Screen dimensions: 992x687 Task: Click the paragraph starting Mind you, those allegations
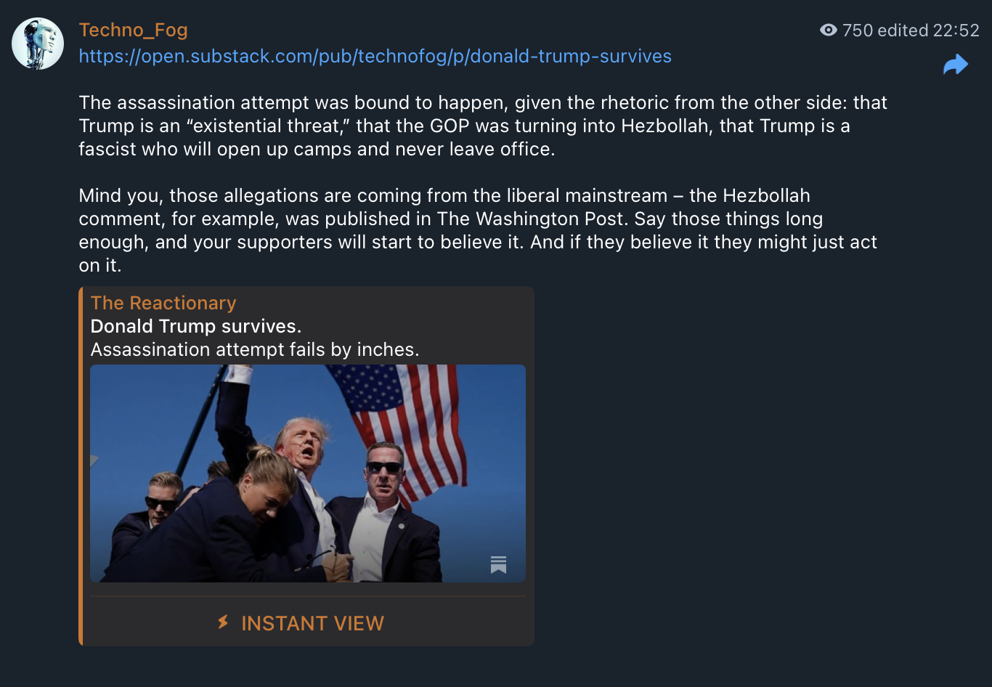pos(479,230)
